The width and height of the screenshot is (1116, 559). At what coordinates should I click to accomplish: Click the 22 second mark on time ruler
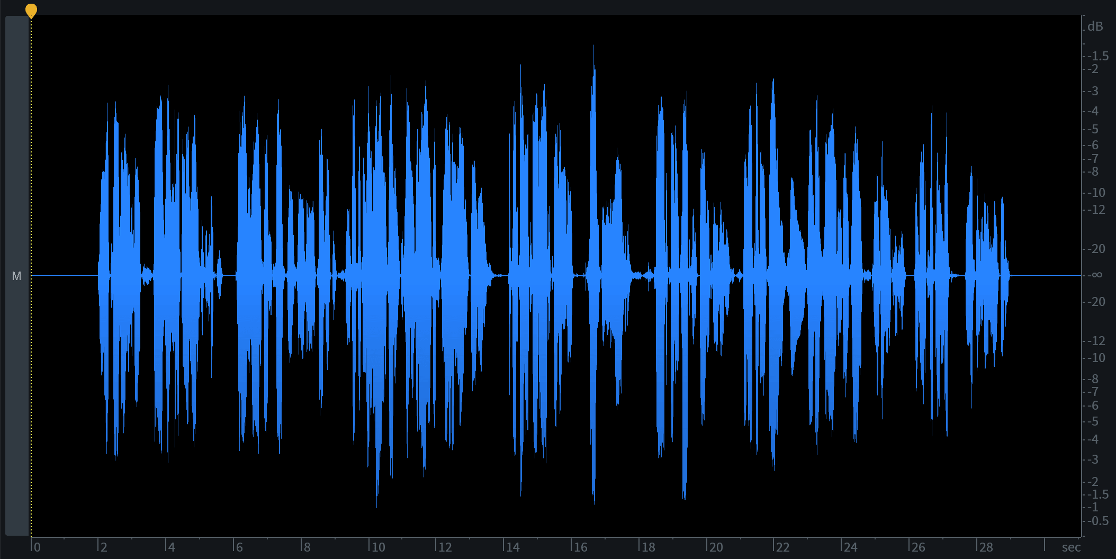pyautogui.click(x=783, y=547)
